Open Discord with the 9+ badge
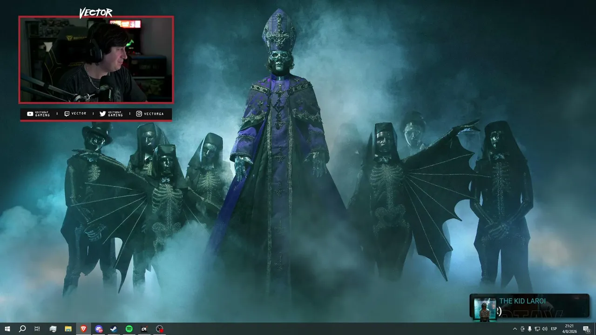 pyautogui.click(x=99, y=329)
